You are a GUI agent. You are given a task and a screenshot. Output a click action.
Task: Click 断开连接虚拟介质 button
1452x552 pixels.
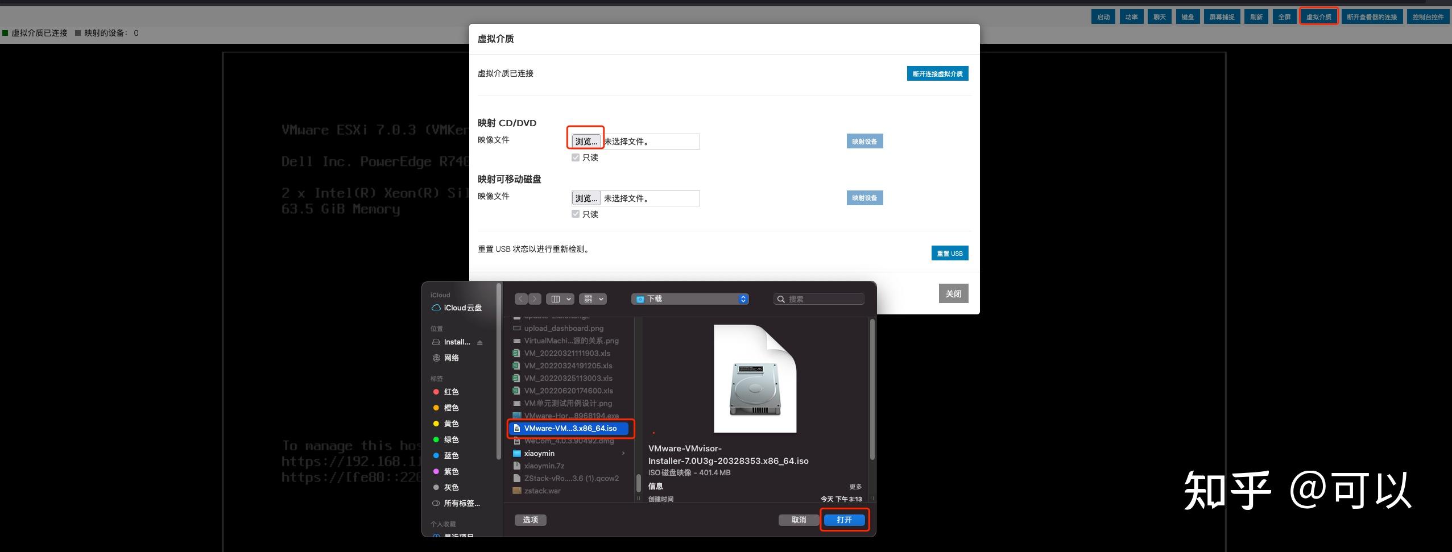click(938, 74)
